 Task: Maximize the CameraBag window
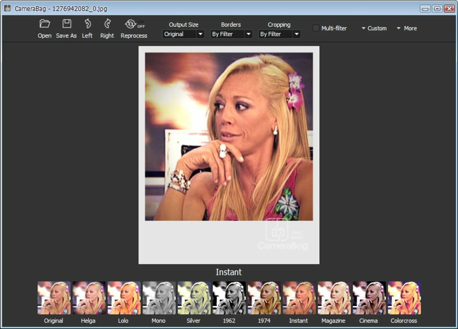pyautogui.click(x=437, y=9)
